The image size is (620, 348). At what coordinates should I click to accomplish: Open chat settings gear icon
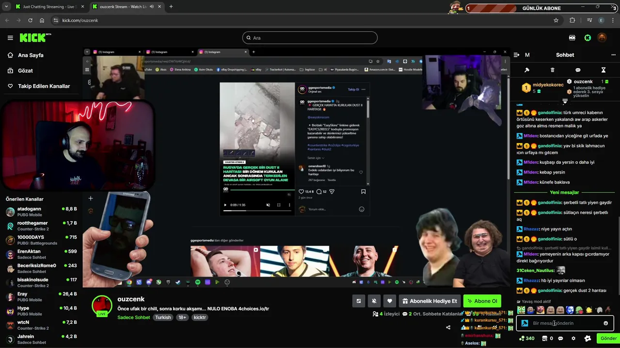[x=573, y=338]
